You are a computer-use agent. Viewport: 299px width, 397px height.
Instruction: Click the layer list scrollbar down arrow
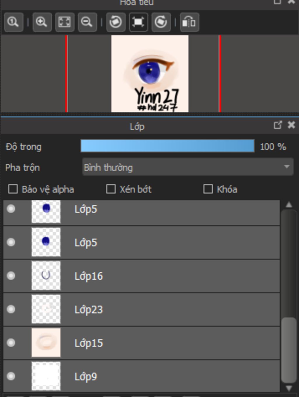click(289, 388)
